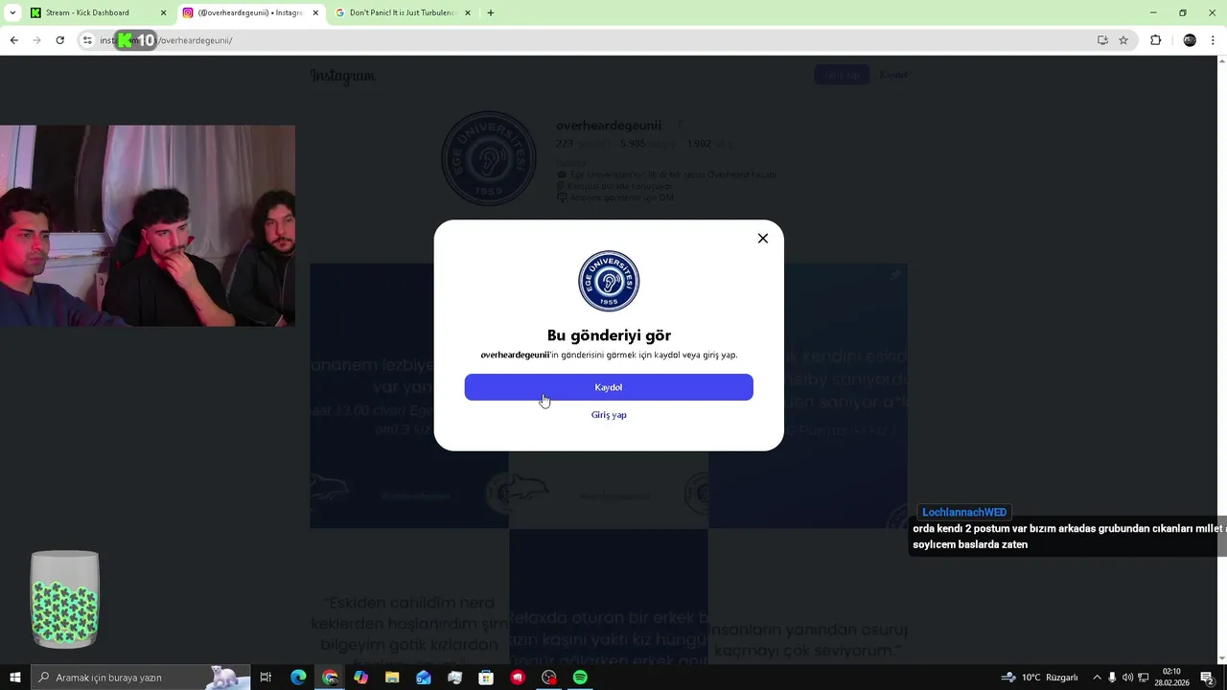Click the Kaydol link in Instagram header
Viewport: 1227px width, 690px height.
click(x=893, y=75)
